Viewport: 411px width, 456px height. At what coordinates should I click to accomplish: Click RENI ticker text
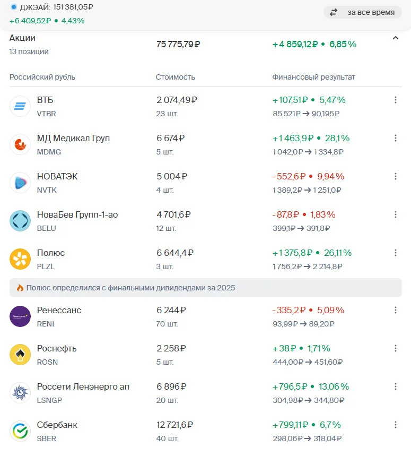(46, 324)
